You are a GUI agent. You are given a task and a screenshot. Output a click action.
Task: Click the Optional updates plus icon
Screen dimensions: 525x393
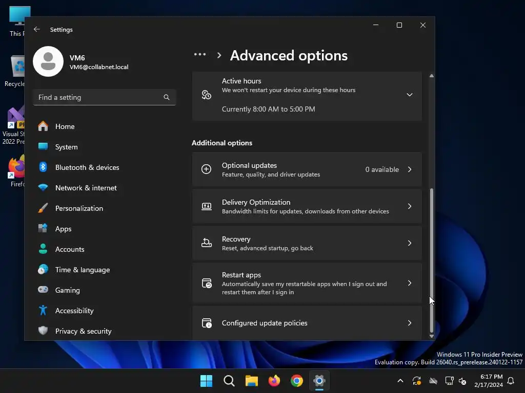click(206, 169)
